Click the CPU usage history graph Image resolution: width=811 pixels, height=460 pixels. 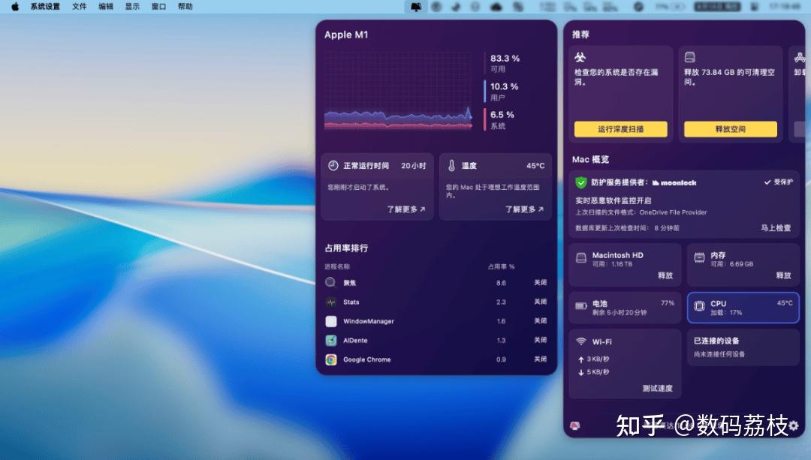tap(398, 91)
